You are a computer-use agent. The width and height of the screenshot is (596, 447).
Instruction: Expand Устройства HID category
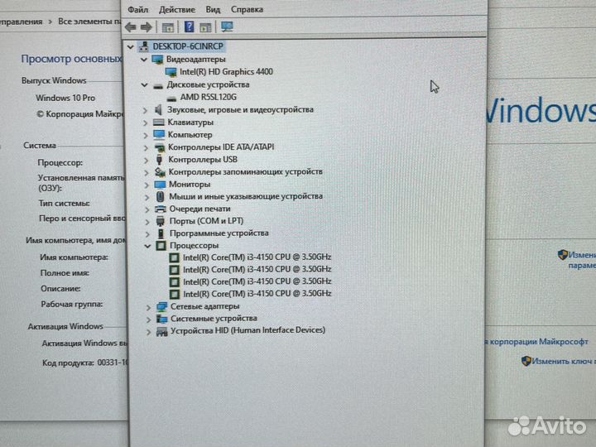click(x=149, y=331)
